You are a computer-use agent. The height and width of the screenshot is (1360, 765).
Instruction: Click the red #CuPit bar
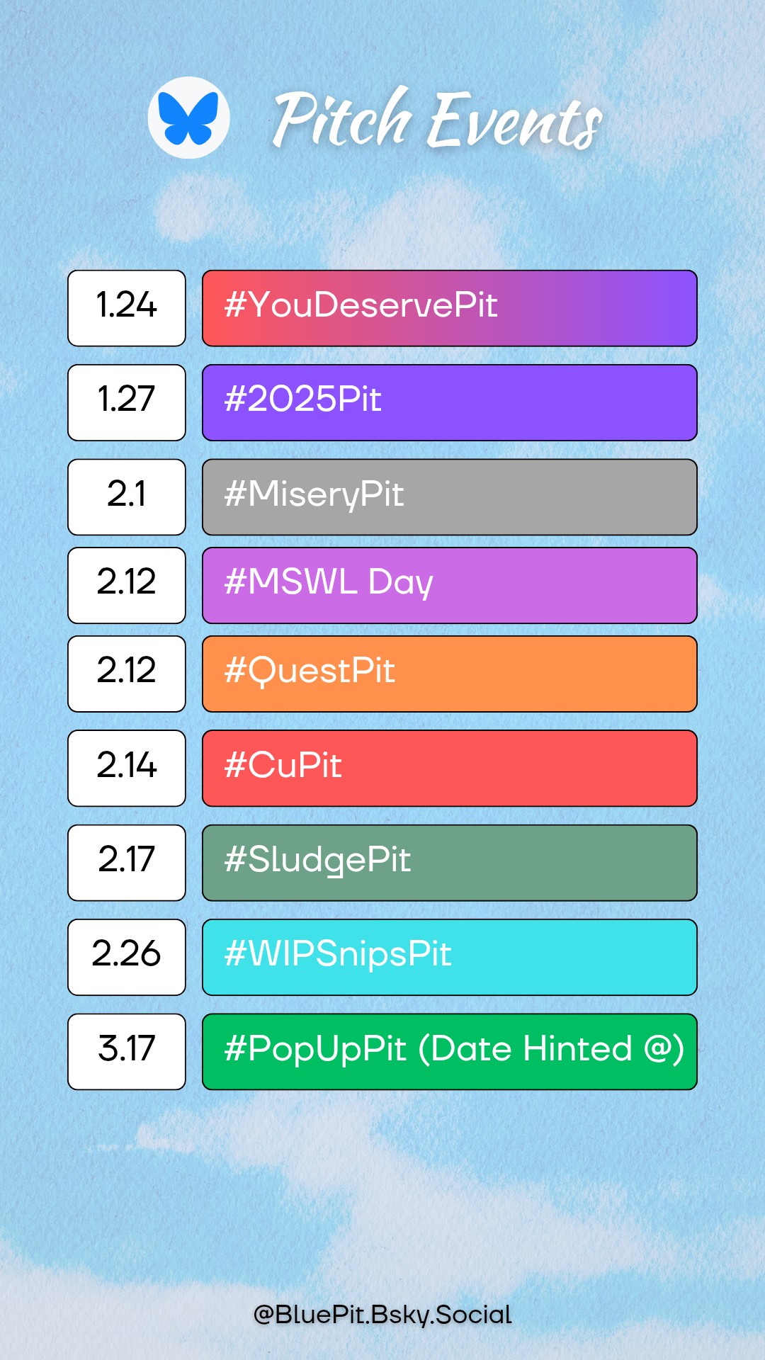pyautogui.click(x=449, y=768)
